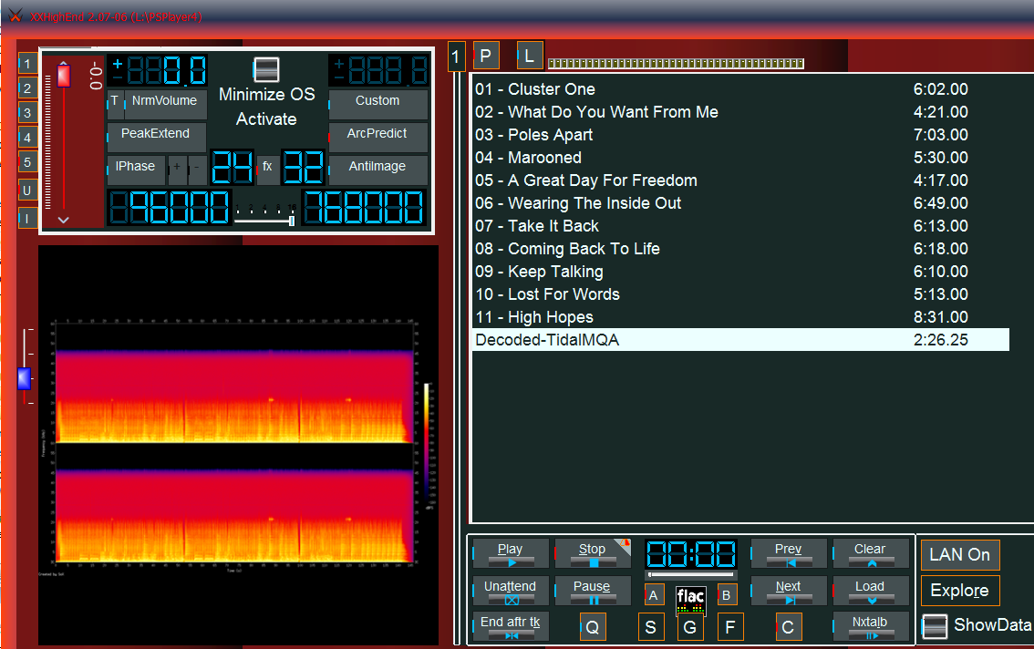Click the 00:00 time display
1034x649 pixels.
click(690, 554)
